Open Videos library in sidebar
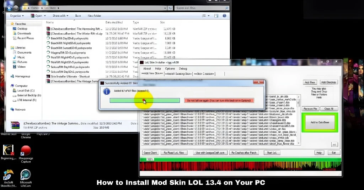The height and width of the screenshot is (190, 364). click(21, 67)
